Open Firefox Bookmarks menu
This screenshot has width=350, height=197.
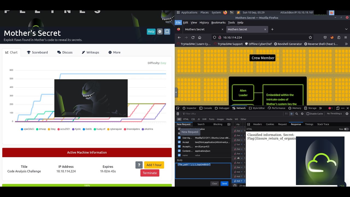coord(218,22)
